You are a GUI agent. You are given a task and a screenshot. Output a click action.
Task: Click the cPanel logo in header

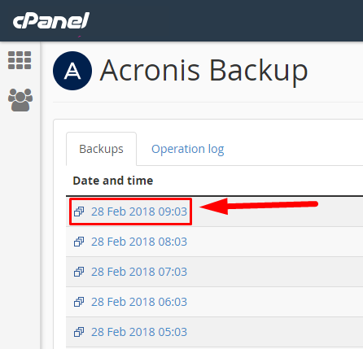(50, 20)
